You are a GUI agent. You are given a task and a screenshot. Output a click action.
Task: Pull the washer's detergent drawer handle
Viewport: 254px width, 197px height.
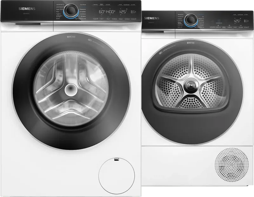pyautogui.click(x=28, y=24)
